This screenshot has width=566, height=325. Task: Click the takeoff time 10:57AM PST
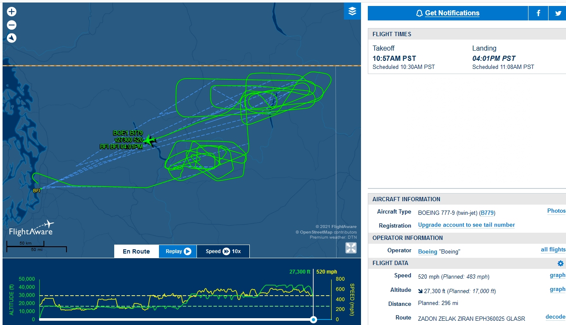click(394, 59)
